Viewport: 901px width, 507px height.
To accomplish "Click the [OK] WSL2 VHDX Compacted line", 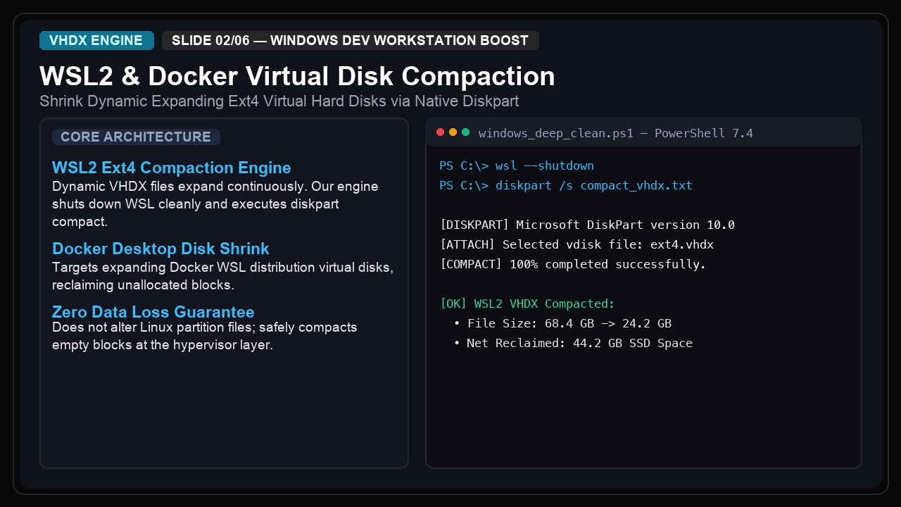I will tap(527, 304).
